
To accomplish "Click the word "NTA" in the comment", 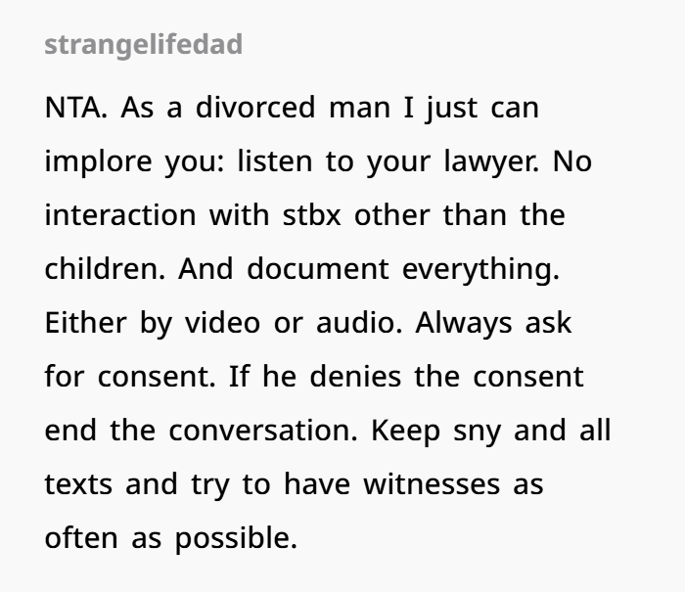I will tap(75, 108).
